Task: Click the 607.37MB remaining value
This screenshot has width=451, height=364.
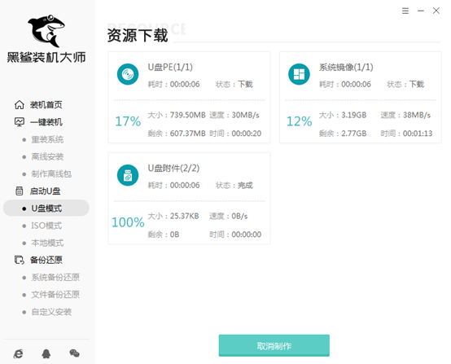Action: [188, 134]
